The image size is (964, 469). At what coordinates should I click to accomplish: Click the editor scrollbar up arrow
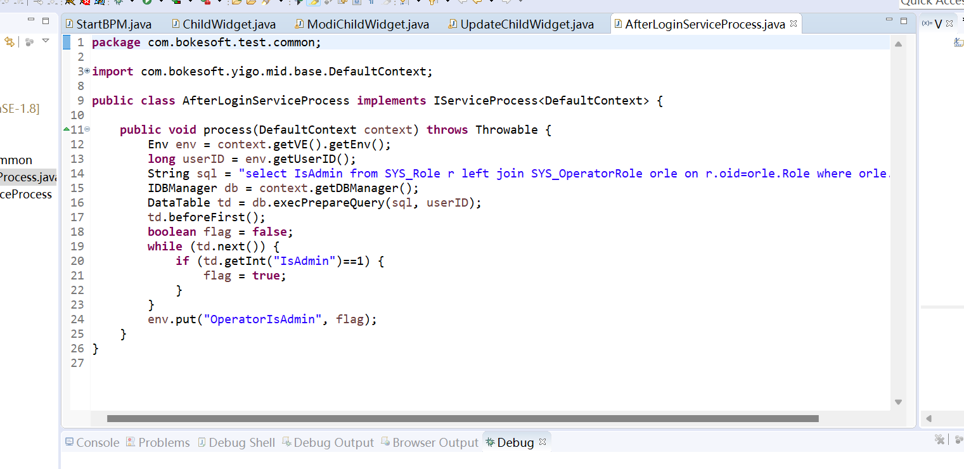click(898, 44)
